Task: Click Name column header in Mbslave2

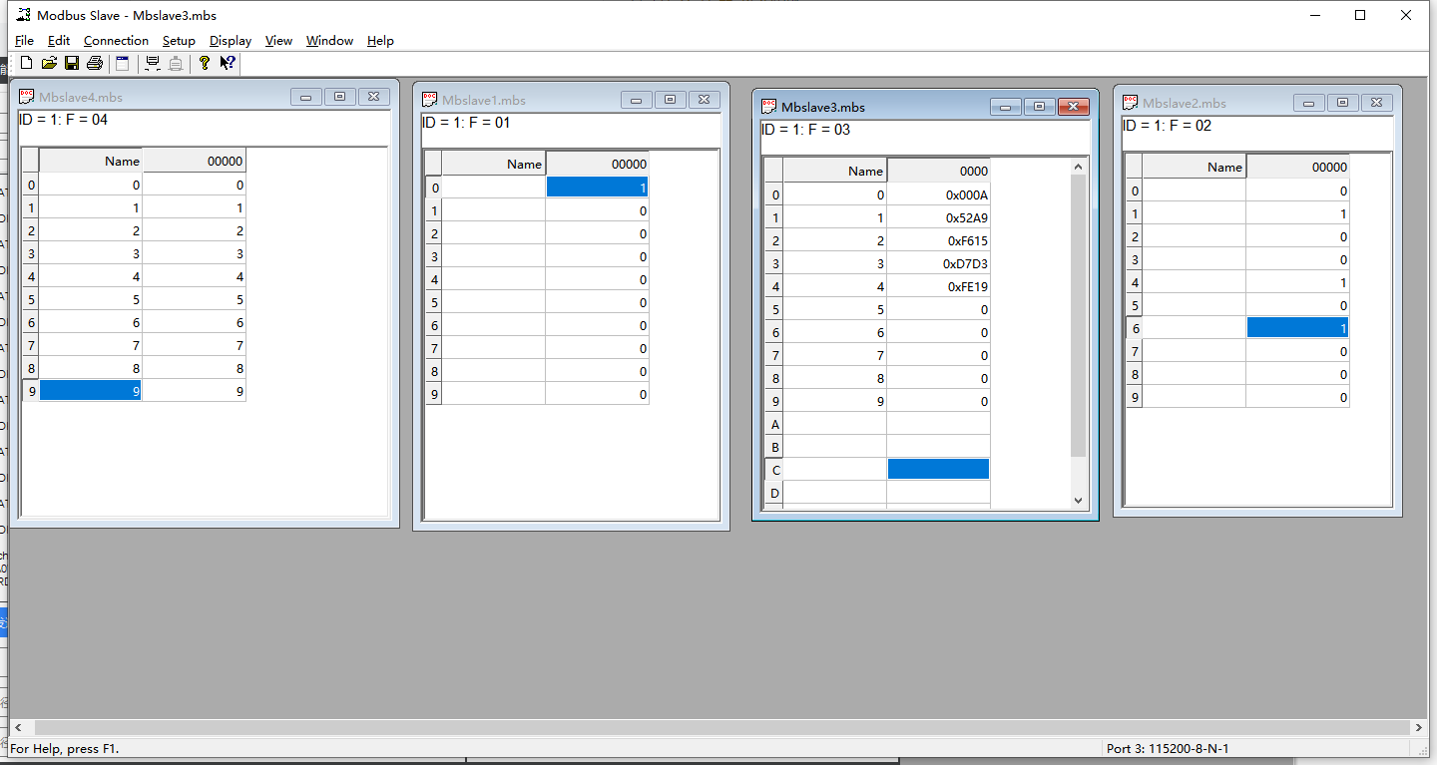Action: click(1194, 167)
